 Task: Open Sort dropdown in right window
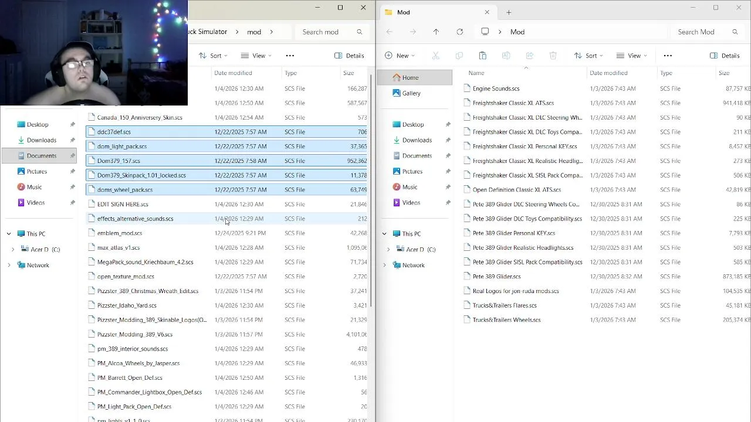(x=588, y=56)
